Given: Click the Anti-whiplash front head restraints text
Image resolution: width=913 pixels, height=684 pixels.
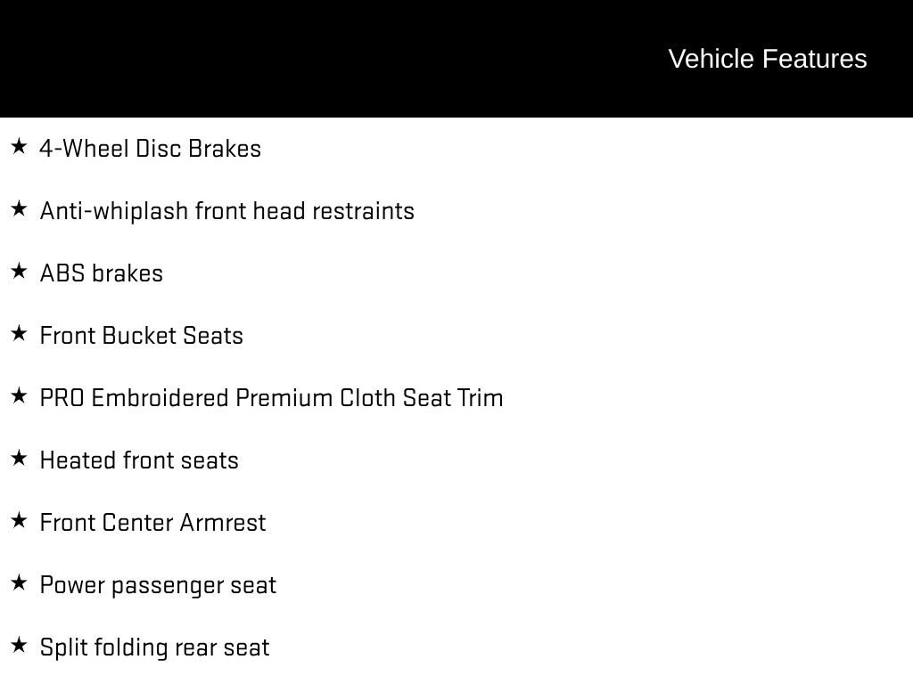Looking at the screenshot, I should pos(227,211).
